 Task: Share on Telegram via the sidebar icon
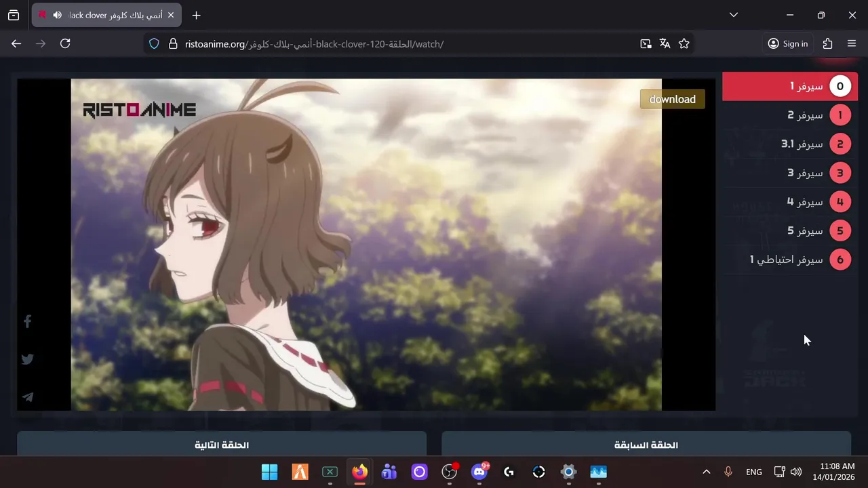[28, 397]
